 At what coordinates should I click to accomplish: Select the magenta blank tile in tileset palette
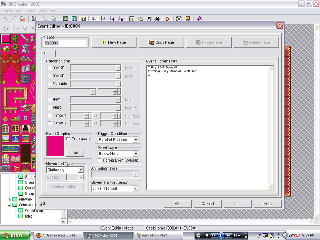6,39
